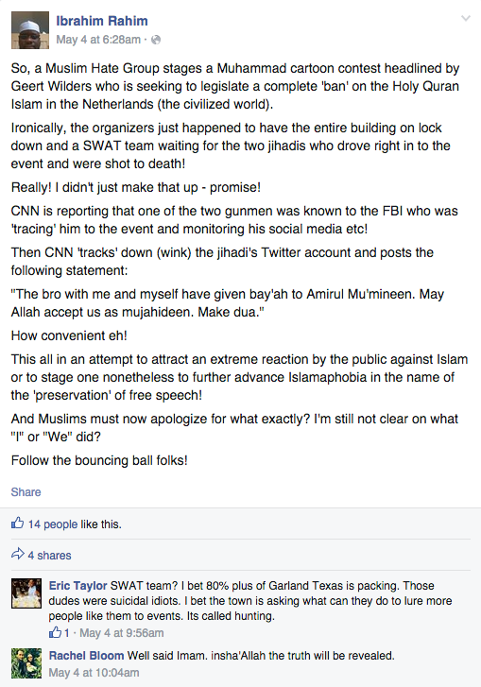Screen dimensions: 481x687
Task: View the 4 shares list
Action: point(49,555)
